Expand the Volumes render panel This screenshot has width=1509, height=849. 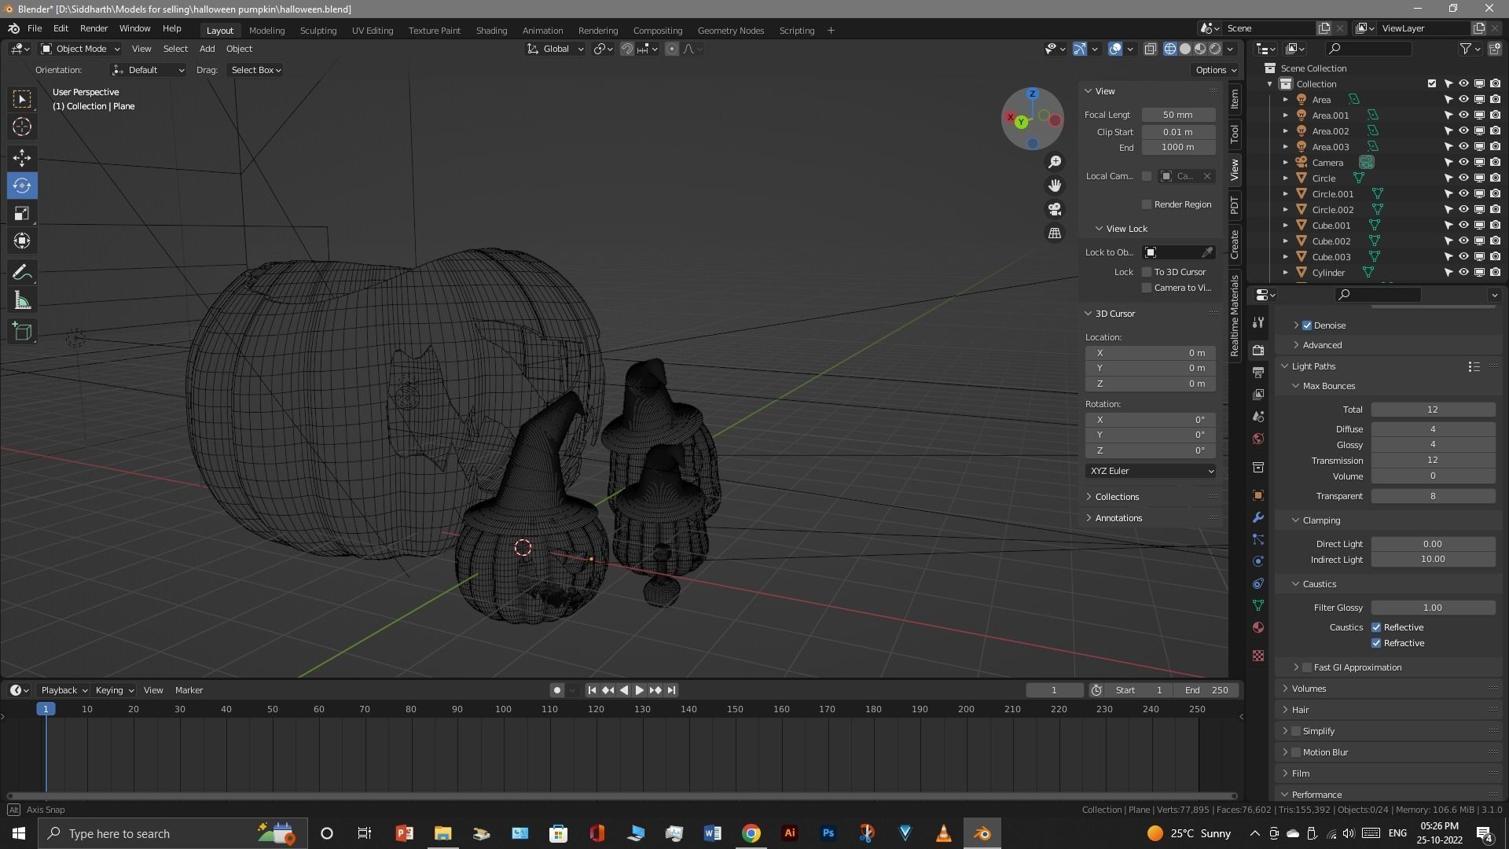[1309, 689]
